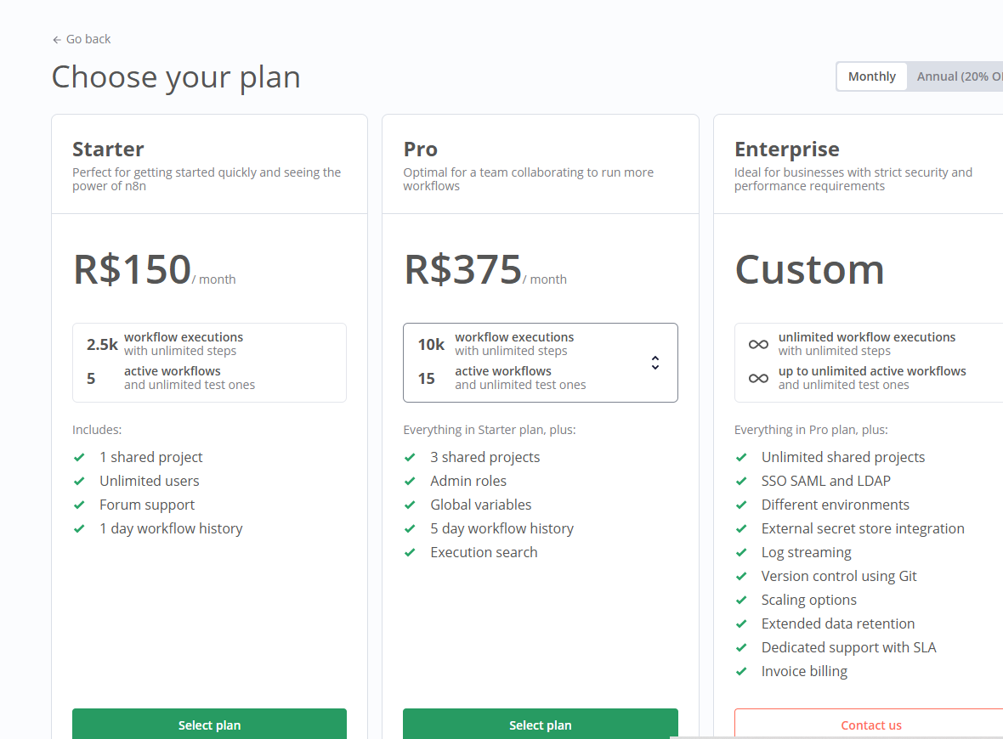Open the Pro plan executions selector arrows
Screen dimensions: 1003x739
point(655,363)
